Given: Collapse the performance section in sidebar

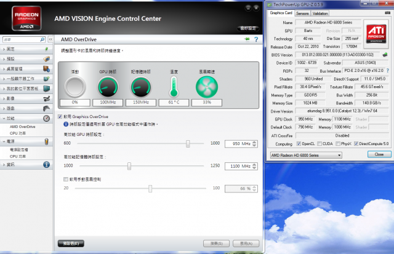Looking at the screenshot, I should [x=4, y=118].
